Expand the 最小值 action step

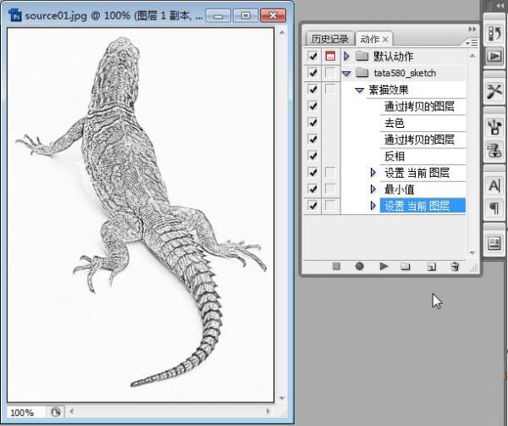pos(373,189)
